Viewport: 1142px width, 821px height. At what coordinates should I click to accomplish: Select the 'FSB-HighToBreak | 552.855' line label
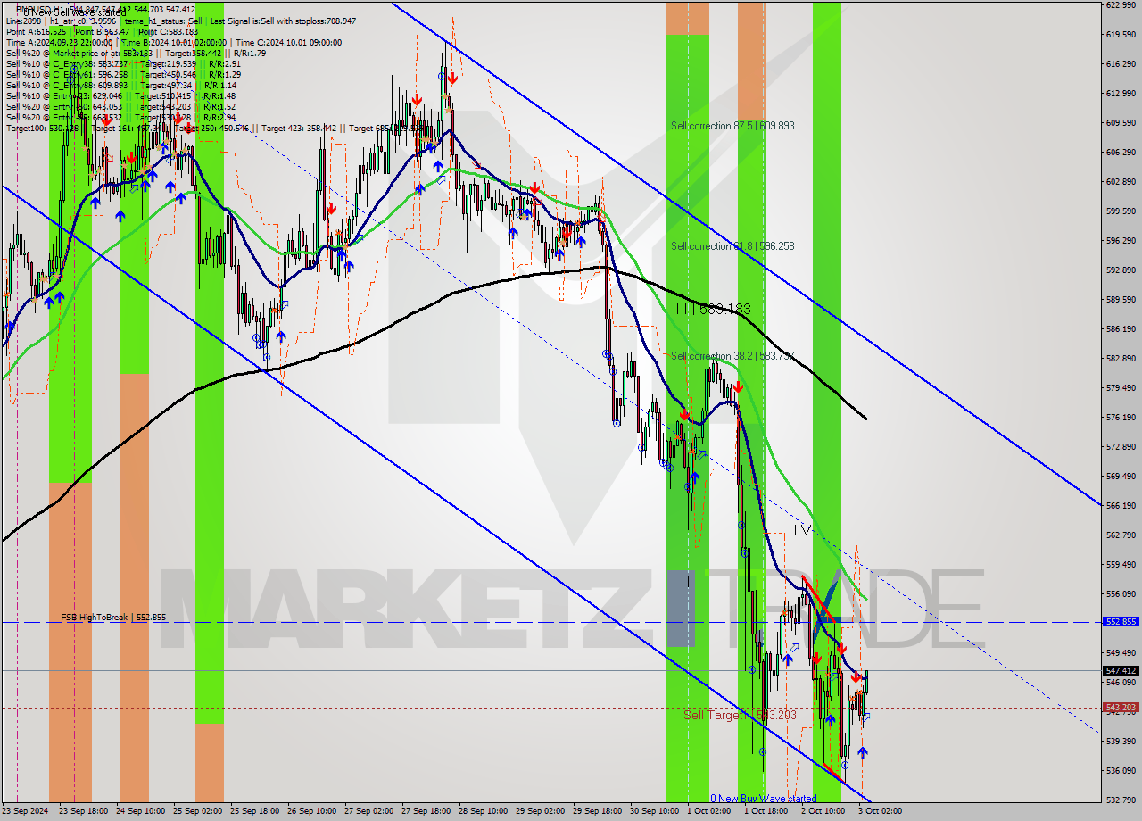click(113, 618)
